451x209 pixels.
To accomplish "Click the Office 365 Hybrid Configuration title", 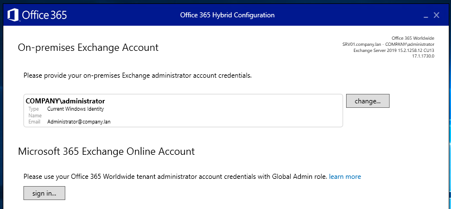I will [x=227, y=15].
